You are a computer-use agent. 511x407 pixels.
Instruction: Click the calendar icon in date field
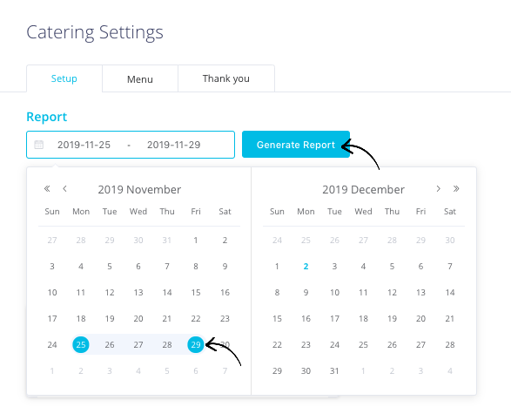pos(39,145)
